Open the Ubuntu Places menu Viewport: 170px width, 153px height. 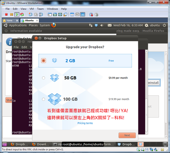pyautogui.click(x=33, y=25)
